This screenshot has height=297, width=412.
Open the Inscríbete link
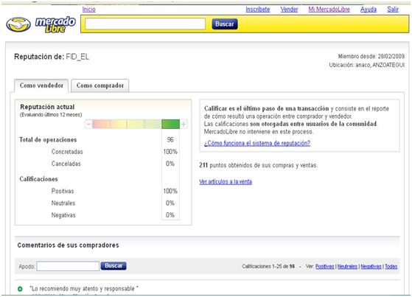tap(258, 10)
